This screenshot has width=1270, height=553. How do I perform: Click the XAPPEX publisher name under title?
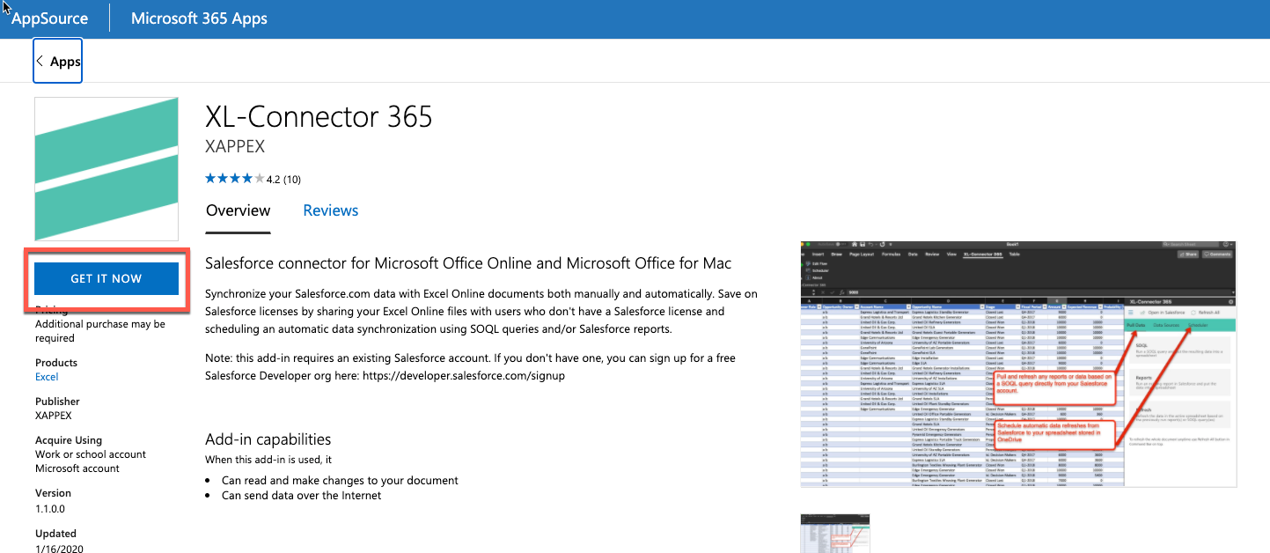coord(235,146)
